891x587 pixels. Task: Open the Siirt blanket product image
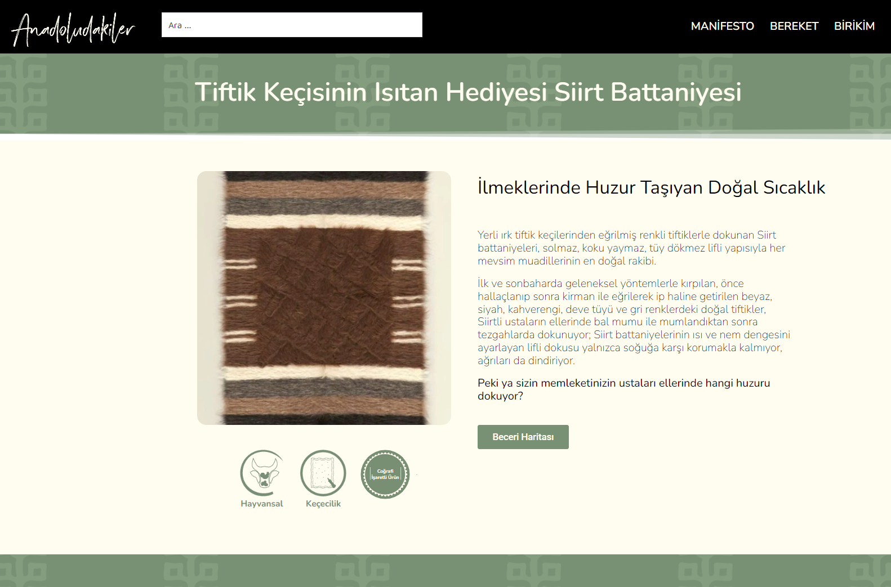coord(324,298)
